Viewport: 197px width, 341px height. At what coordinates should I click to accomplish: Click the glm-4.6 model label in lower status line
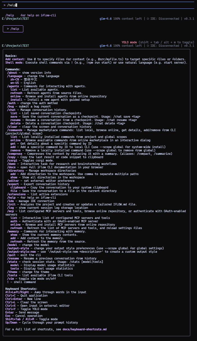[106, 46]
